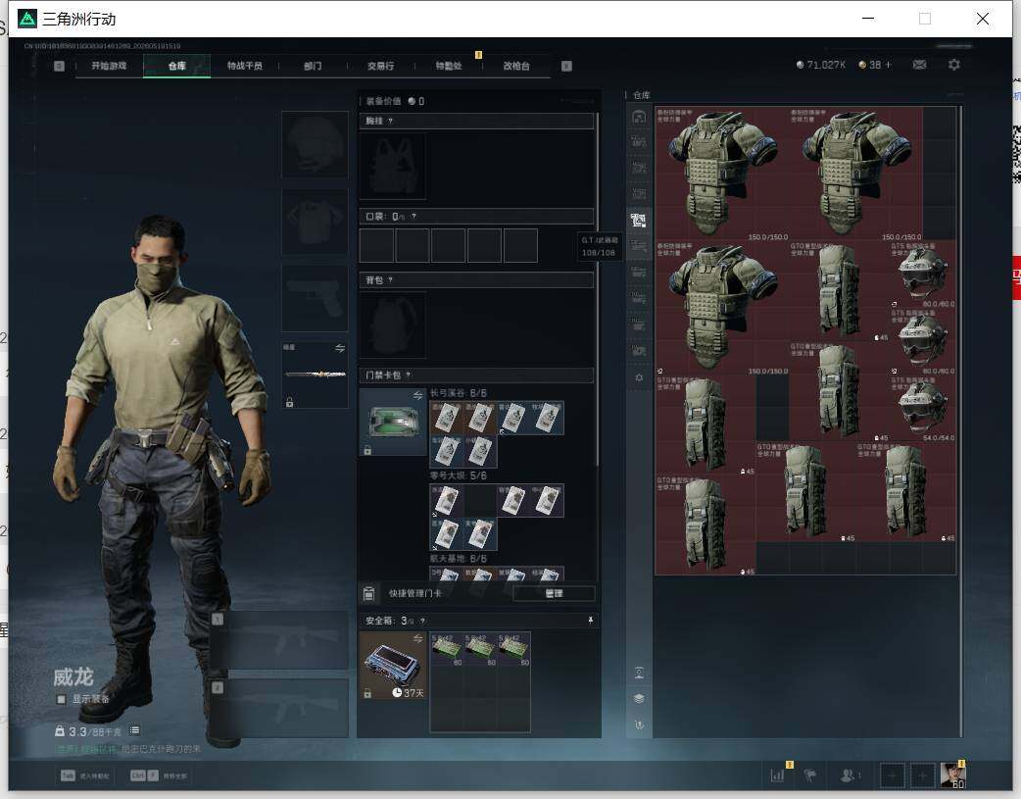
Task: Open the mail envelope icon
Action: pos(919,65)
